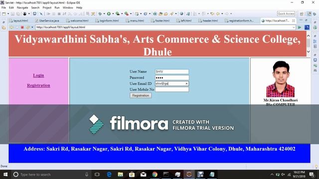Click the page scrollbar up arrow
The width and height of the screenshot is (319, 179).
click(x=309, y=36)
